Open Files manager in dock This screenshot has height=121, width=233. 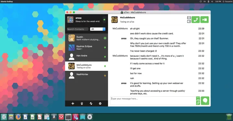pos(11,117)
